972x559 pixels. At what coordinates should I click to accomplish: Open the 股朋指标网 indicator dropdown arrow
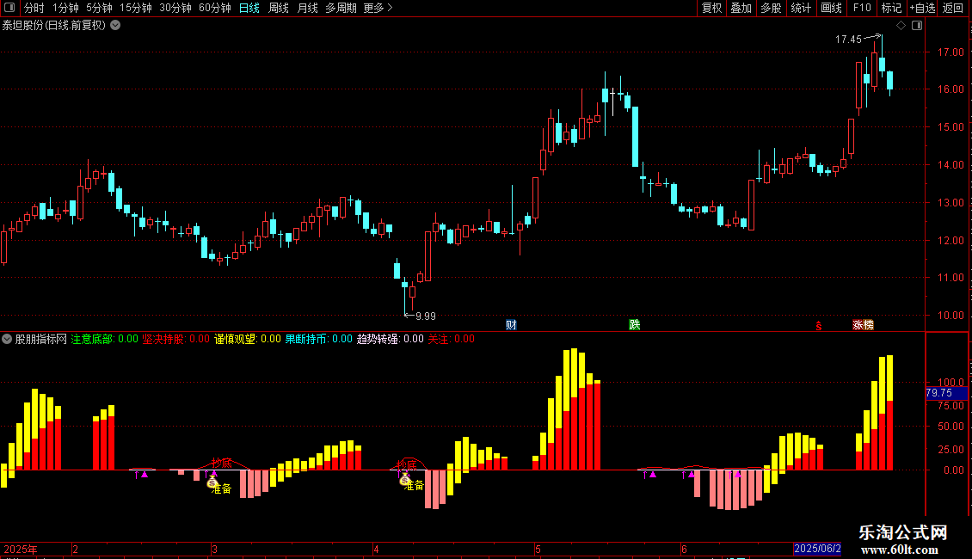[x=7, y=339]
